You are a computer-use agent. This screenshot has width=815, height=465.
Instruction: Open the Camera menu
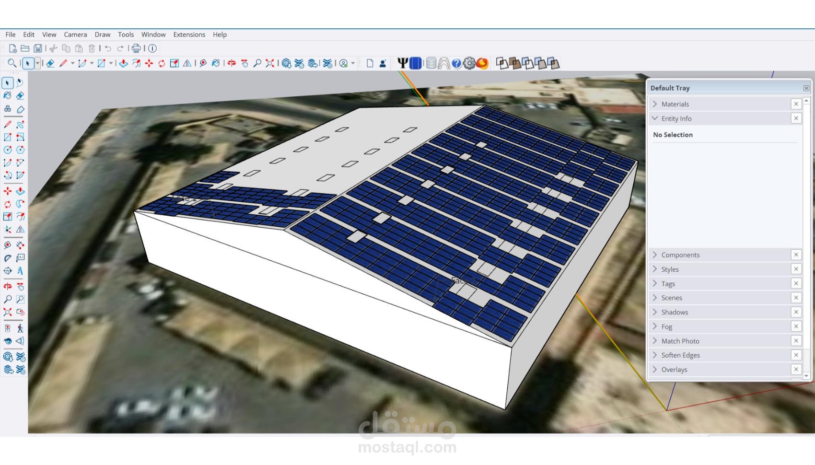pyautogui.click(x=75, y=35)
